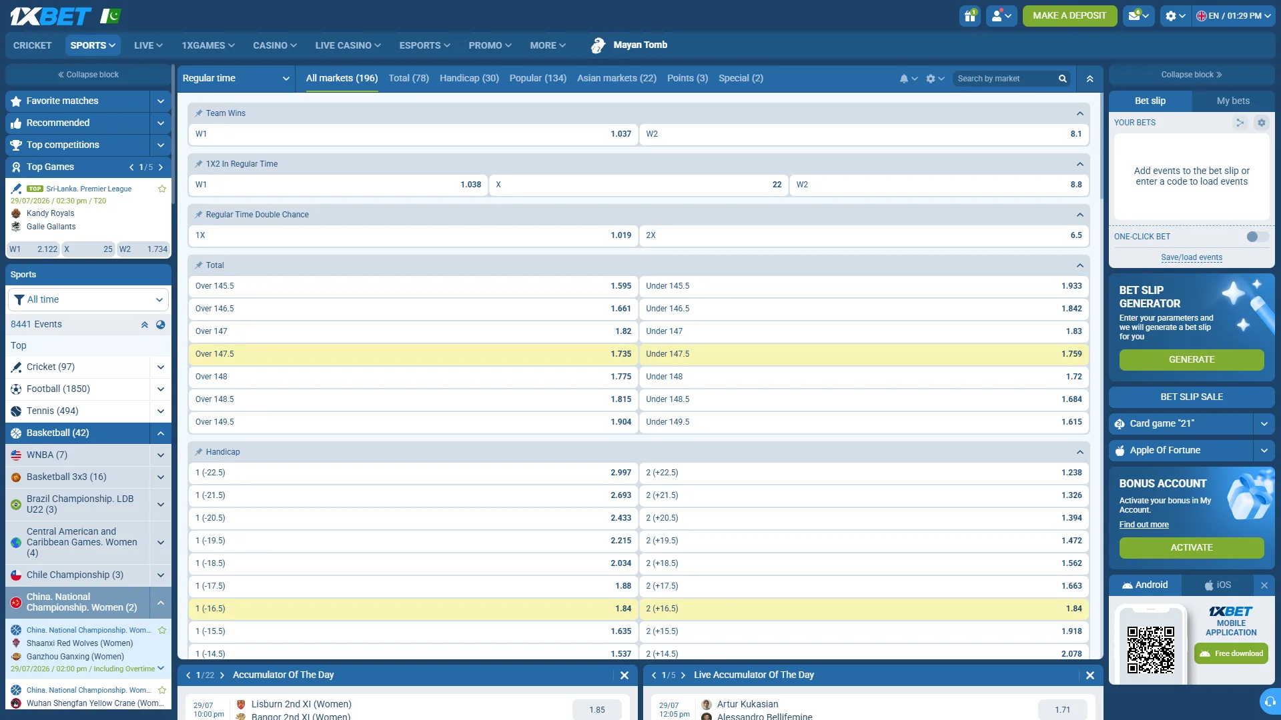Collapse the Basketball (42) list
This screenshot has width=1281, height=720.
tap(160, 433)
